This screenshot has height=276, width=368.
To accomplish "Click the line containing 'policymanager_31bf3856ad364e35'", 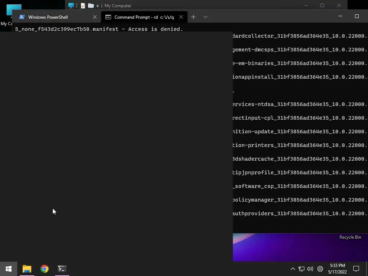I will pyautogui.click(x=300, y=200).
